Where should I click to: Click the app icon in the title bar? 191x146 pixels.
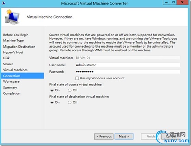click(x=4, y=3)
